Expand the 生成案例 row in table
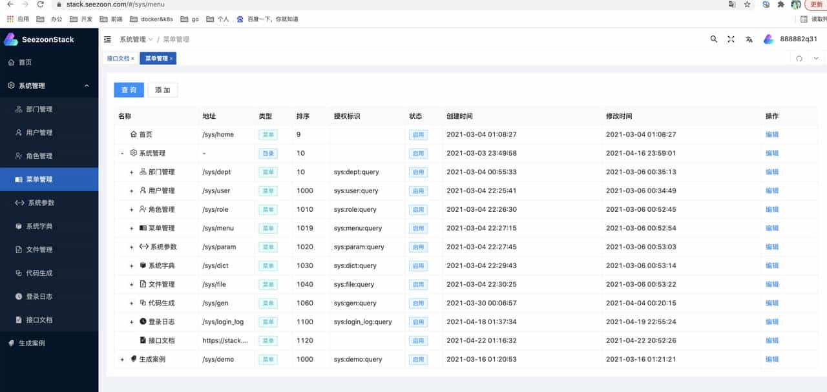This screenshot has width=827, height=392. 122,360
